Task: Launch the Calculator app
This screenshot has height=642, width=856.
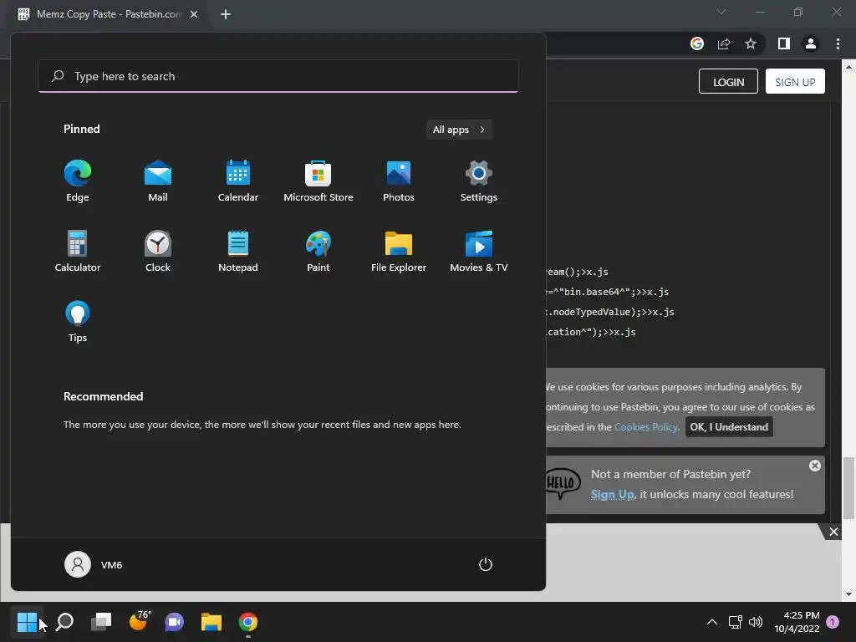Action: pyautogui.click(x=78, y=251)
